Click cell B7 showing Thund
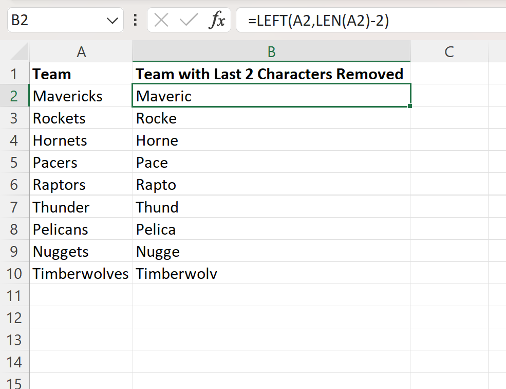Image resolution: width=506 pixels, height=389 pixels. (271, 207)
